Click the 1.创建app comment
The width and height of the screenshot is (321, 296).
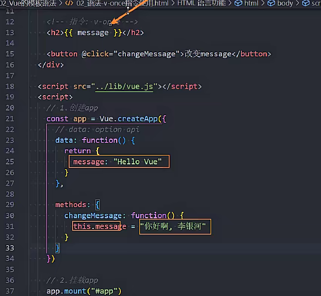pyautogui.click(x=72, y=108)
